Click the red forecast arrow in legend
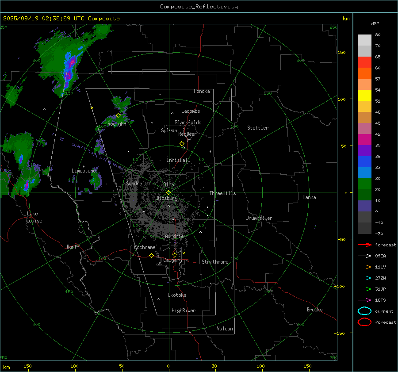The image size is (398, 372). pyautogui.click(x=364, y=245)
